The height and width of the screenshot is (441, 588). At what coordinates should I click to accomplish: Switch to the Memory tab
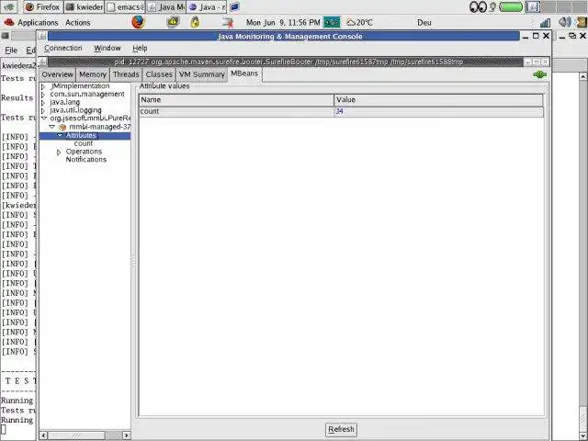point(93,74)
